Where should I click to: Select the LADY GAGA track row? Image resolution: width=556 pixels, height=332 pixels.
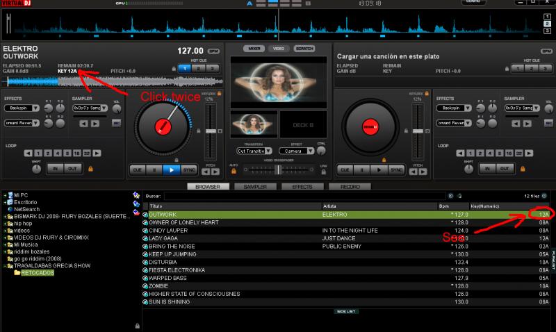point(346,238)
